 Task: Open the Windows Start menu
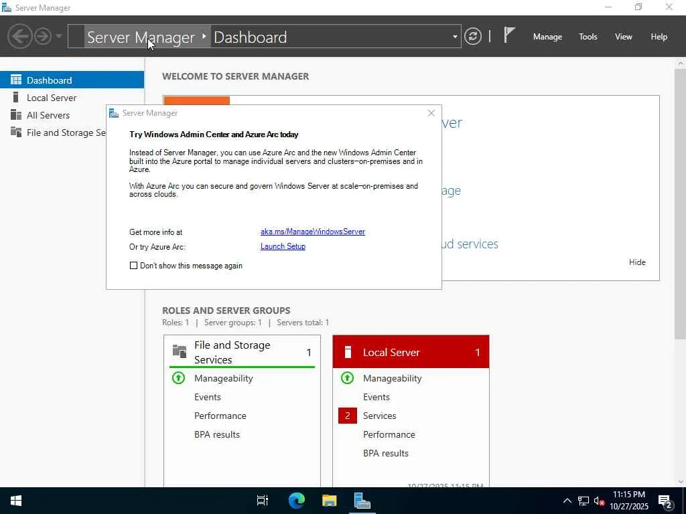point(16,501)
